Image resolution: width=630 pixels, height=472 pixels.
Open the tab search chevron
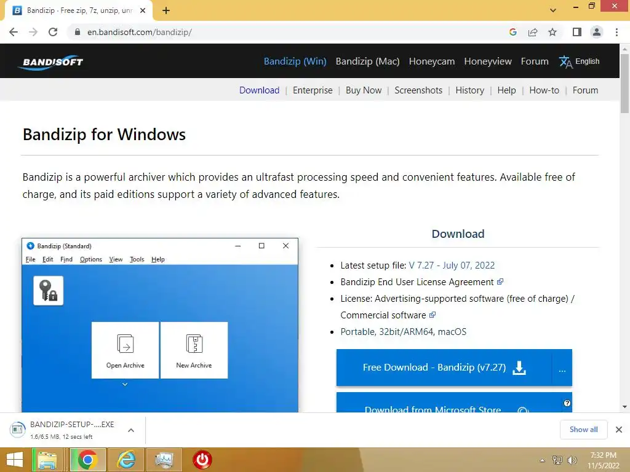553,10
